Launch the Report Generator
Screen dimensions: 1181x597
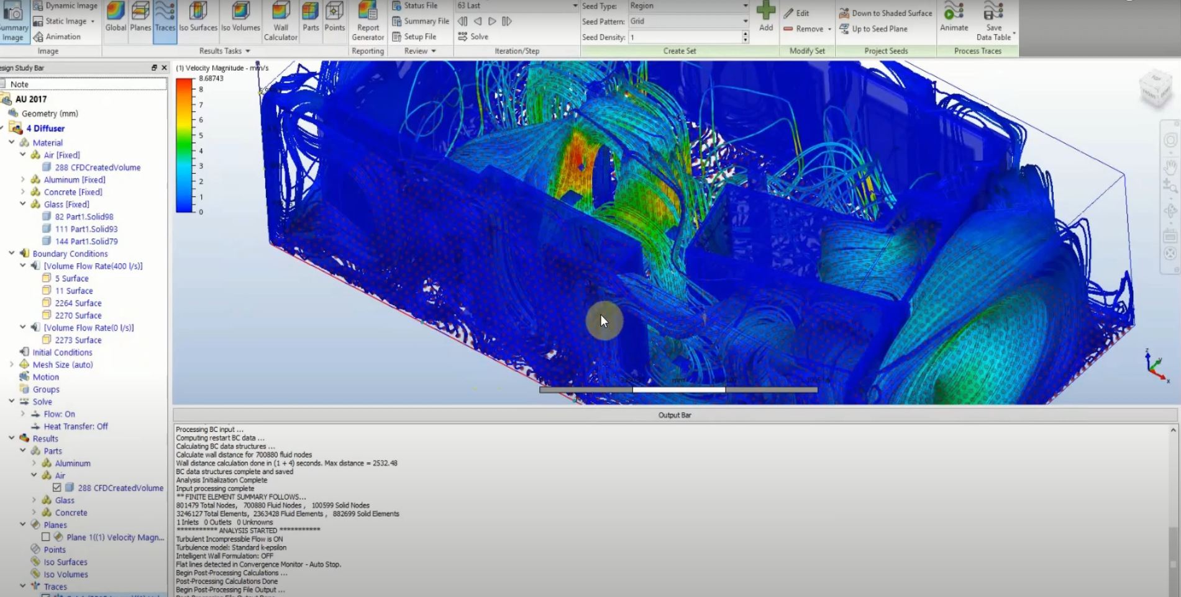coord(367,20)
